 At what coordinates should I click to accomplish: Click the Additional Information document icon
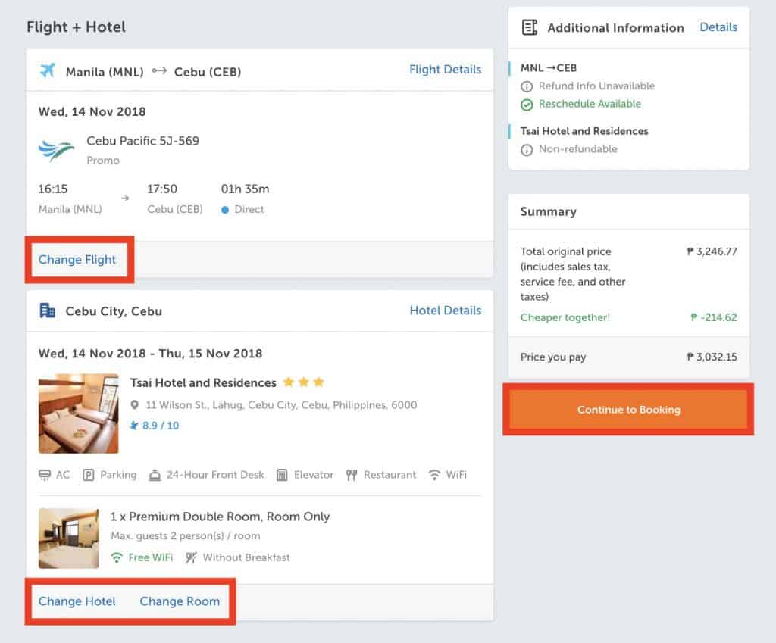pos(530,28)
